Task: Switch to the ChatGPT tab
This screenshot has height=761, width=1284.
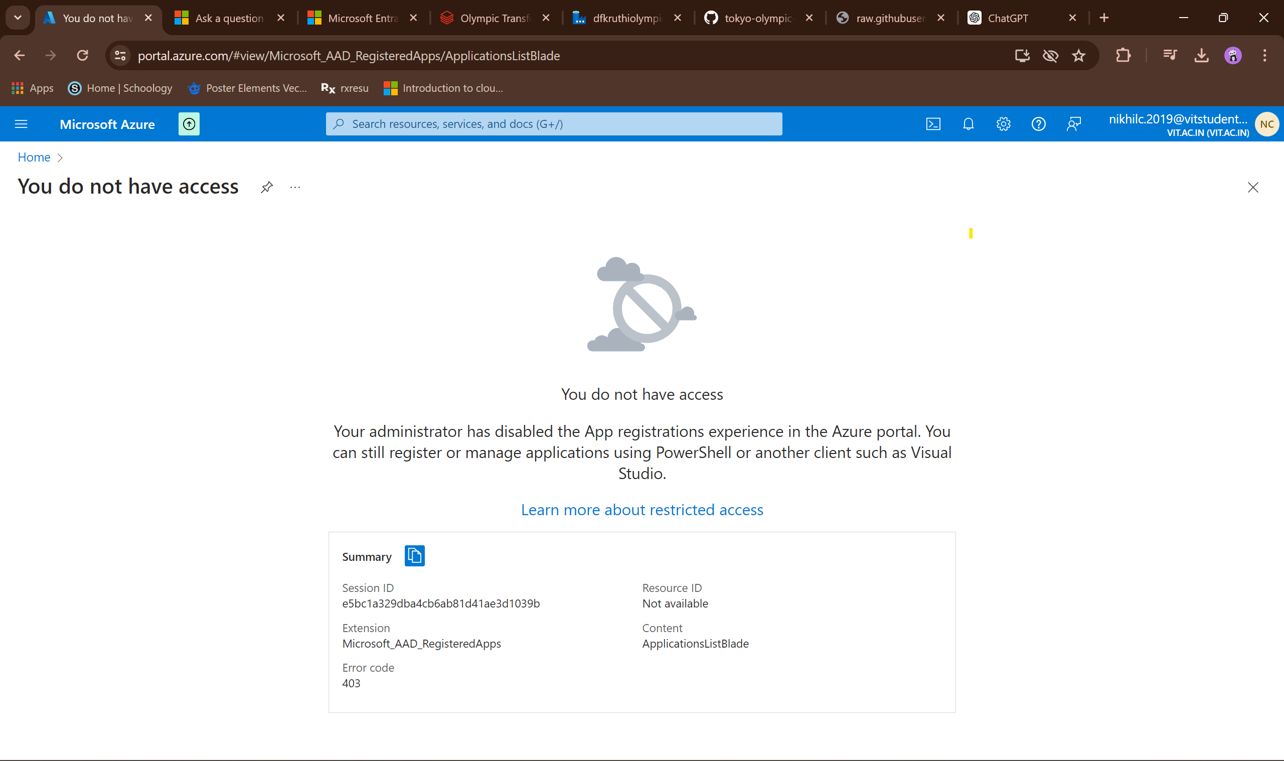Action: (1007, 18)
